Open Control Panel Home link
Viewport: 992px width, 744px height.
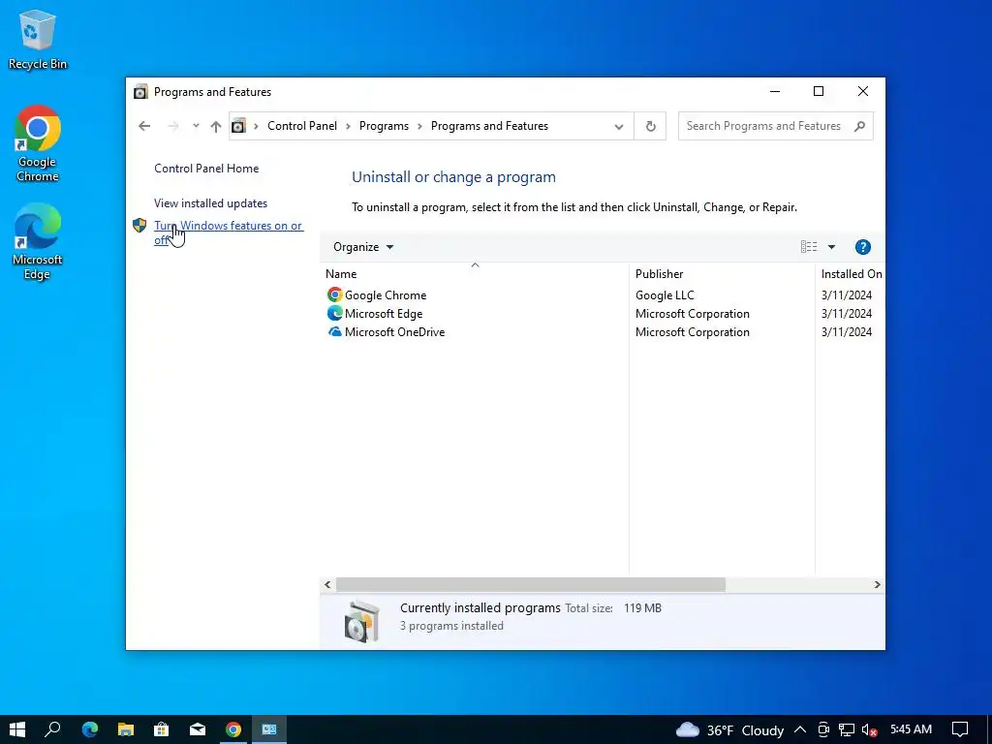206,169
